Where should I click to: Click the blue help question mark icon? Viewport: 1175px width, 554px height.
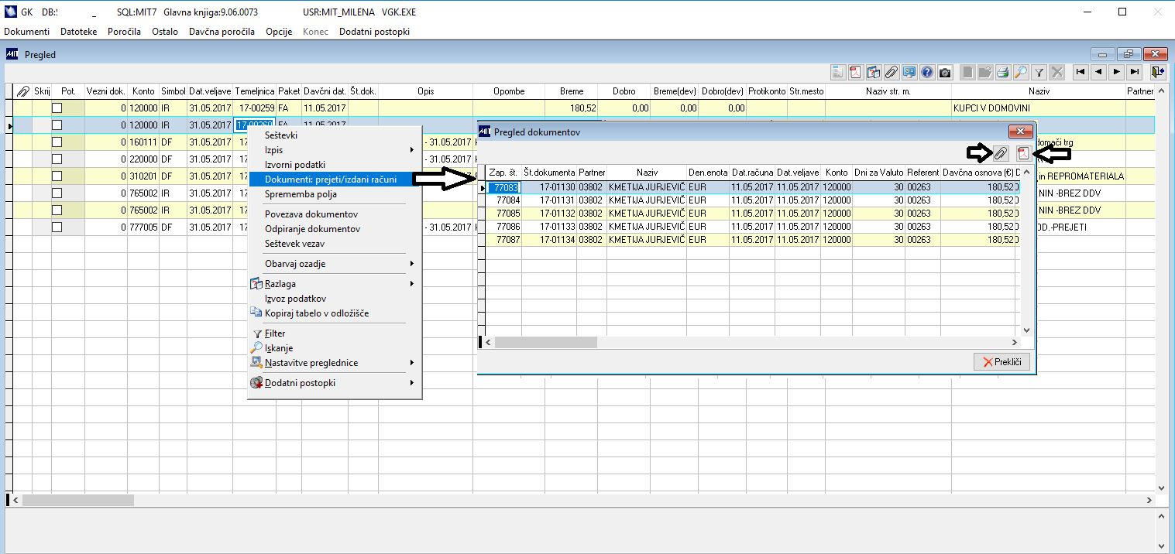click(927, 73)
